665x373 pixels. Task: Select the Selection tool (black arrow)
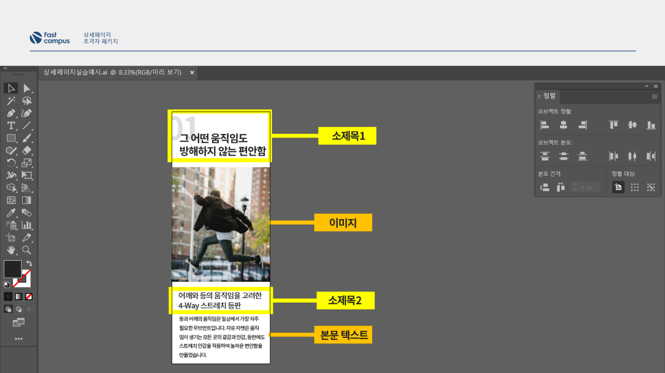coord(11,88)
